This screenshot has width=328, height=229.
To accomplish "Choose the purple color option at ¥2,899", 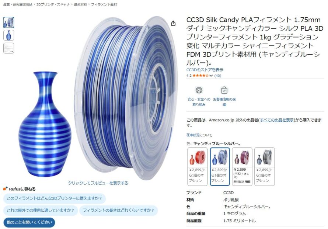I will click(x=242, y=166).
